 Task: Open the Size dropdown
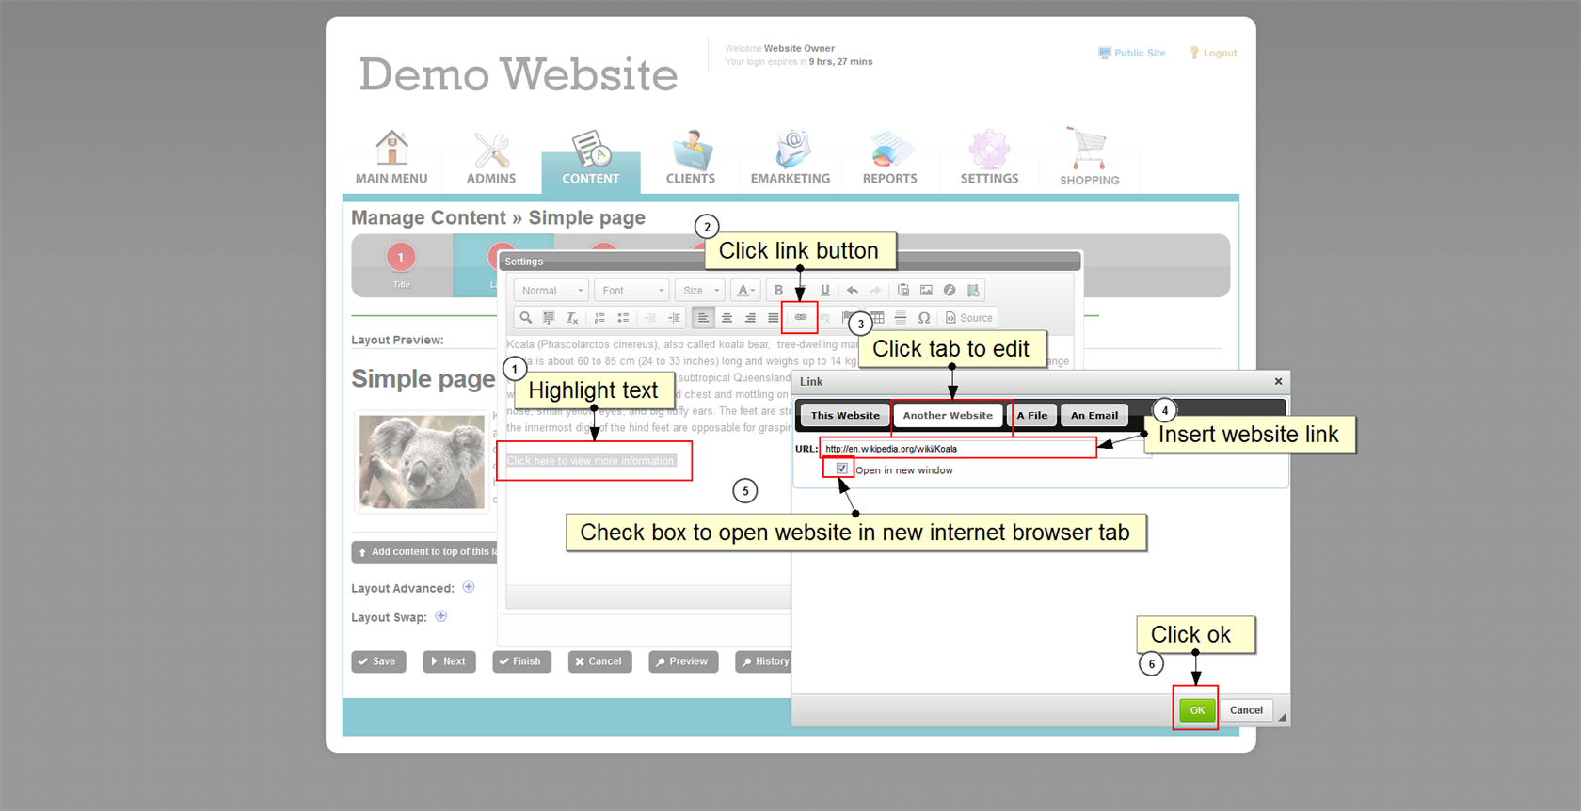click(700, 291)
